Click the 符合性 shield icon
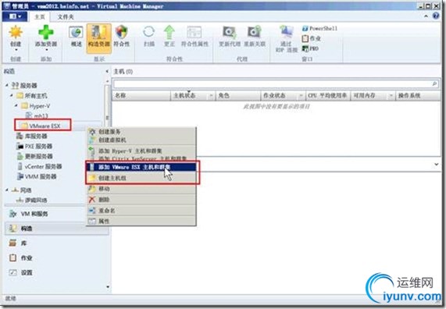This screenshot has height=309, width=446. coord(121,33)
